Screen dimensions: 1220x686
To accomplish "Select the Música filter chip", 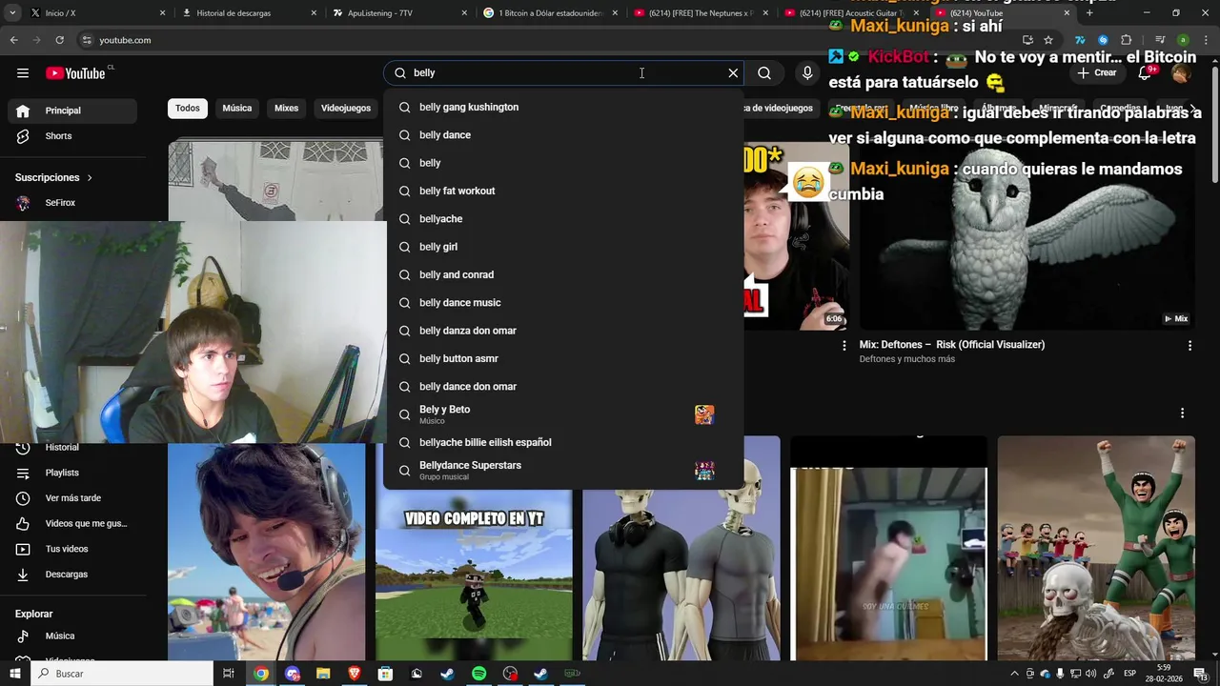I will (237, 109).
